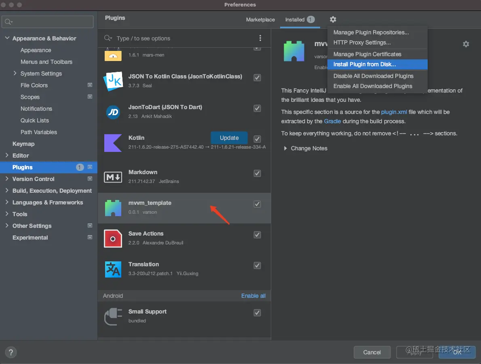The image size is (481, 364).
Task: Focus the plugin search field
Action: [184, 38]
